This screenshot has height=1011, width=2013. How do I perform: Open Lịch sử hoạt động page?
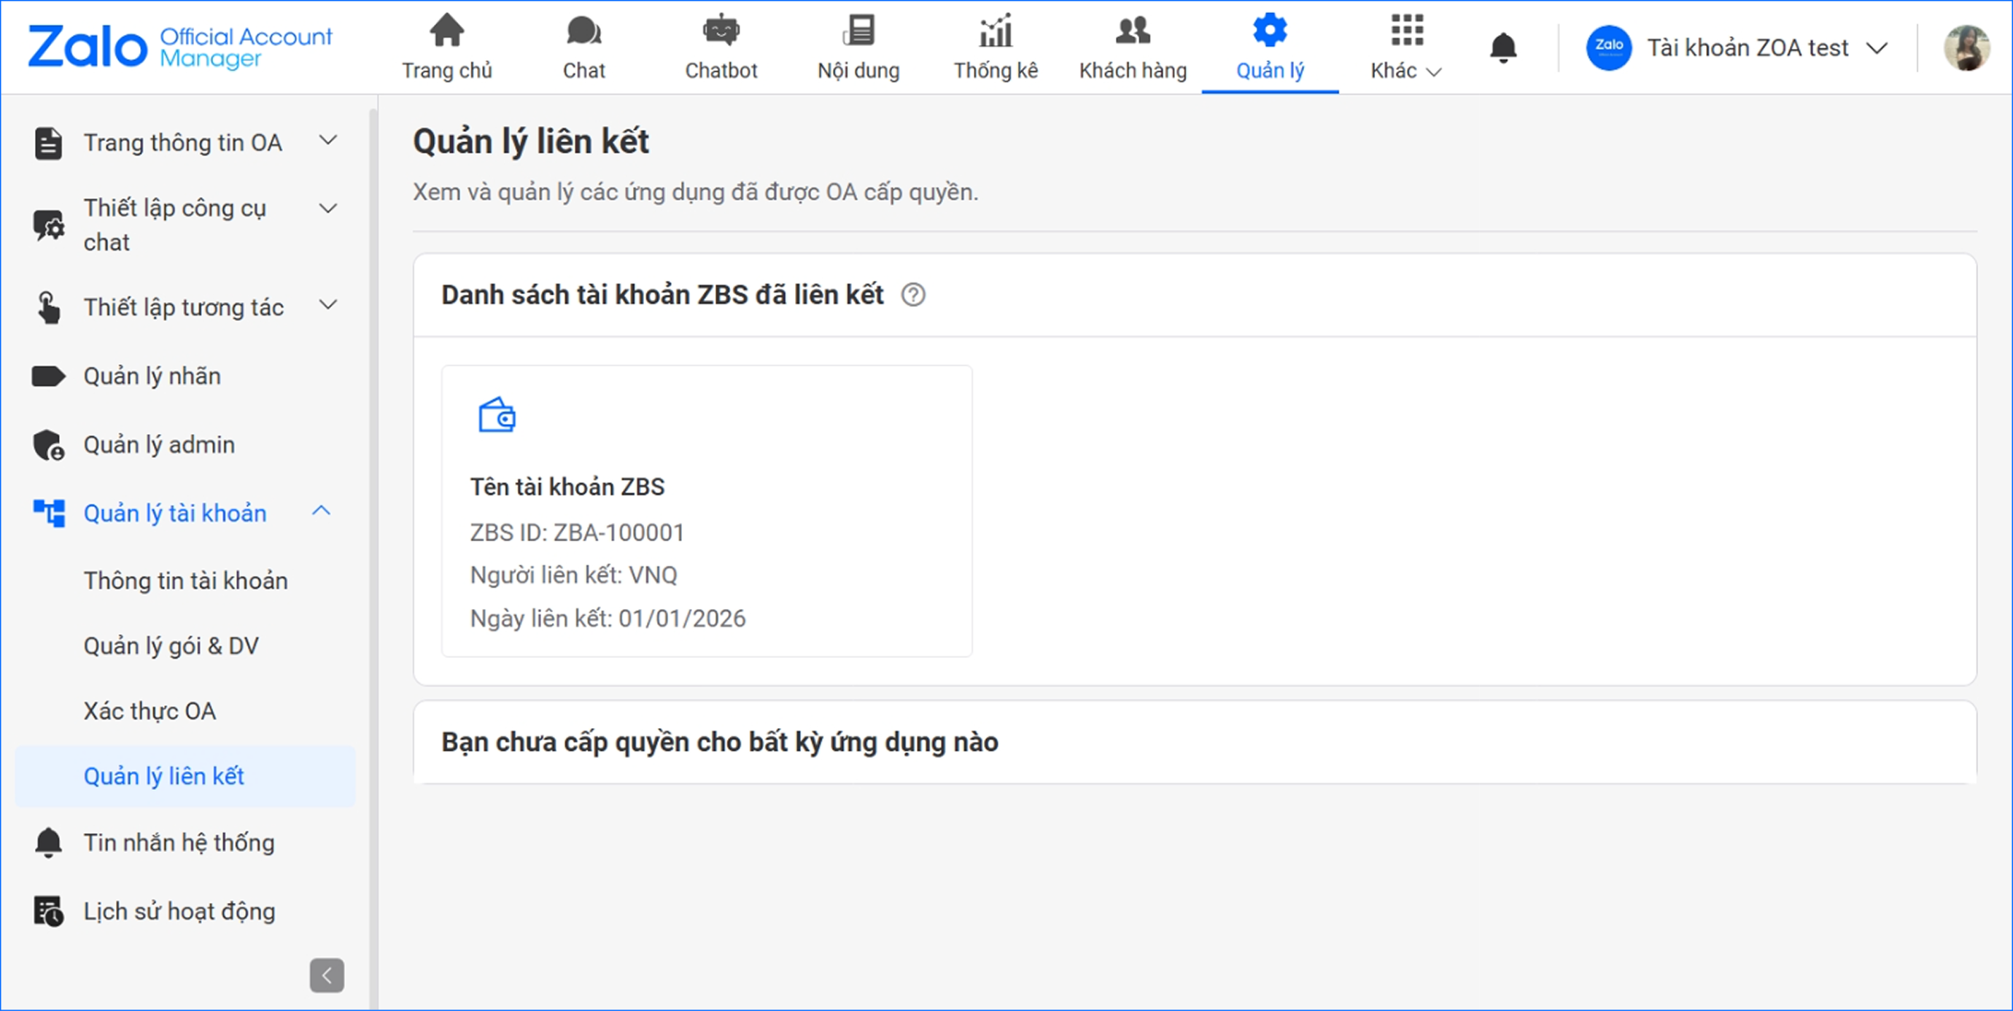[179, 911]
